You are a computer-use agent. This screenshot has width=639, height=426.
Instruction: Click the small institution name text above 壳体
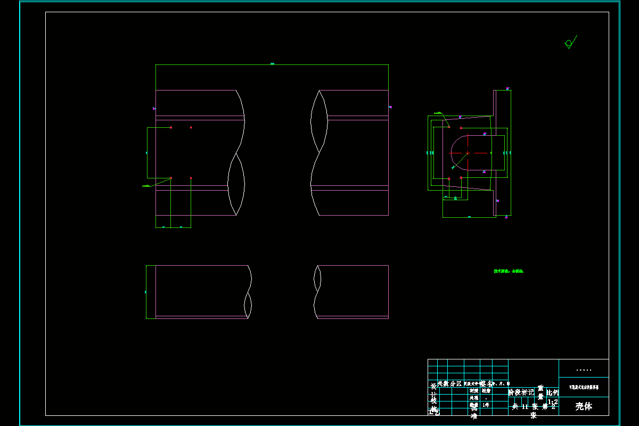pos(584,388)
